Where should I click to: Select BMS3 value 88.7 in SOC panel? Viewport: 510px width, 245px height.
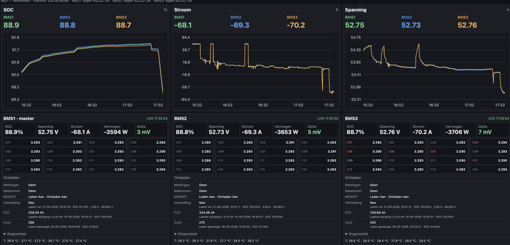coord(124,25)
